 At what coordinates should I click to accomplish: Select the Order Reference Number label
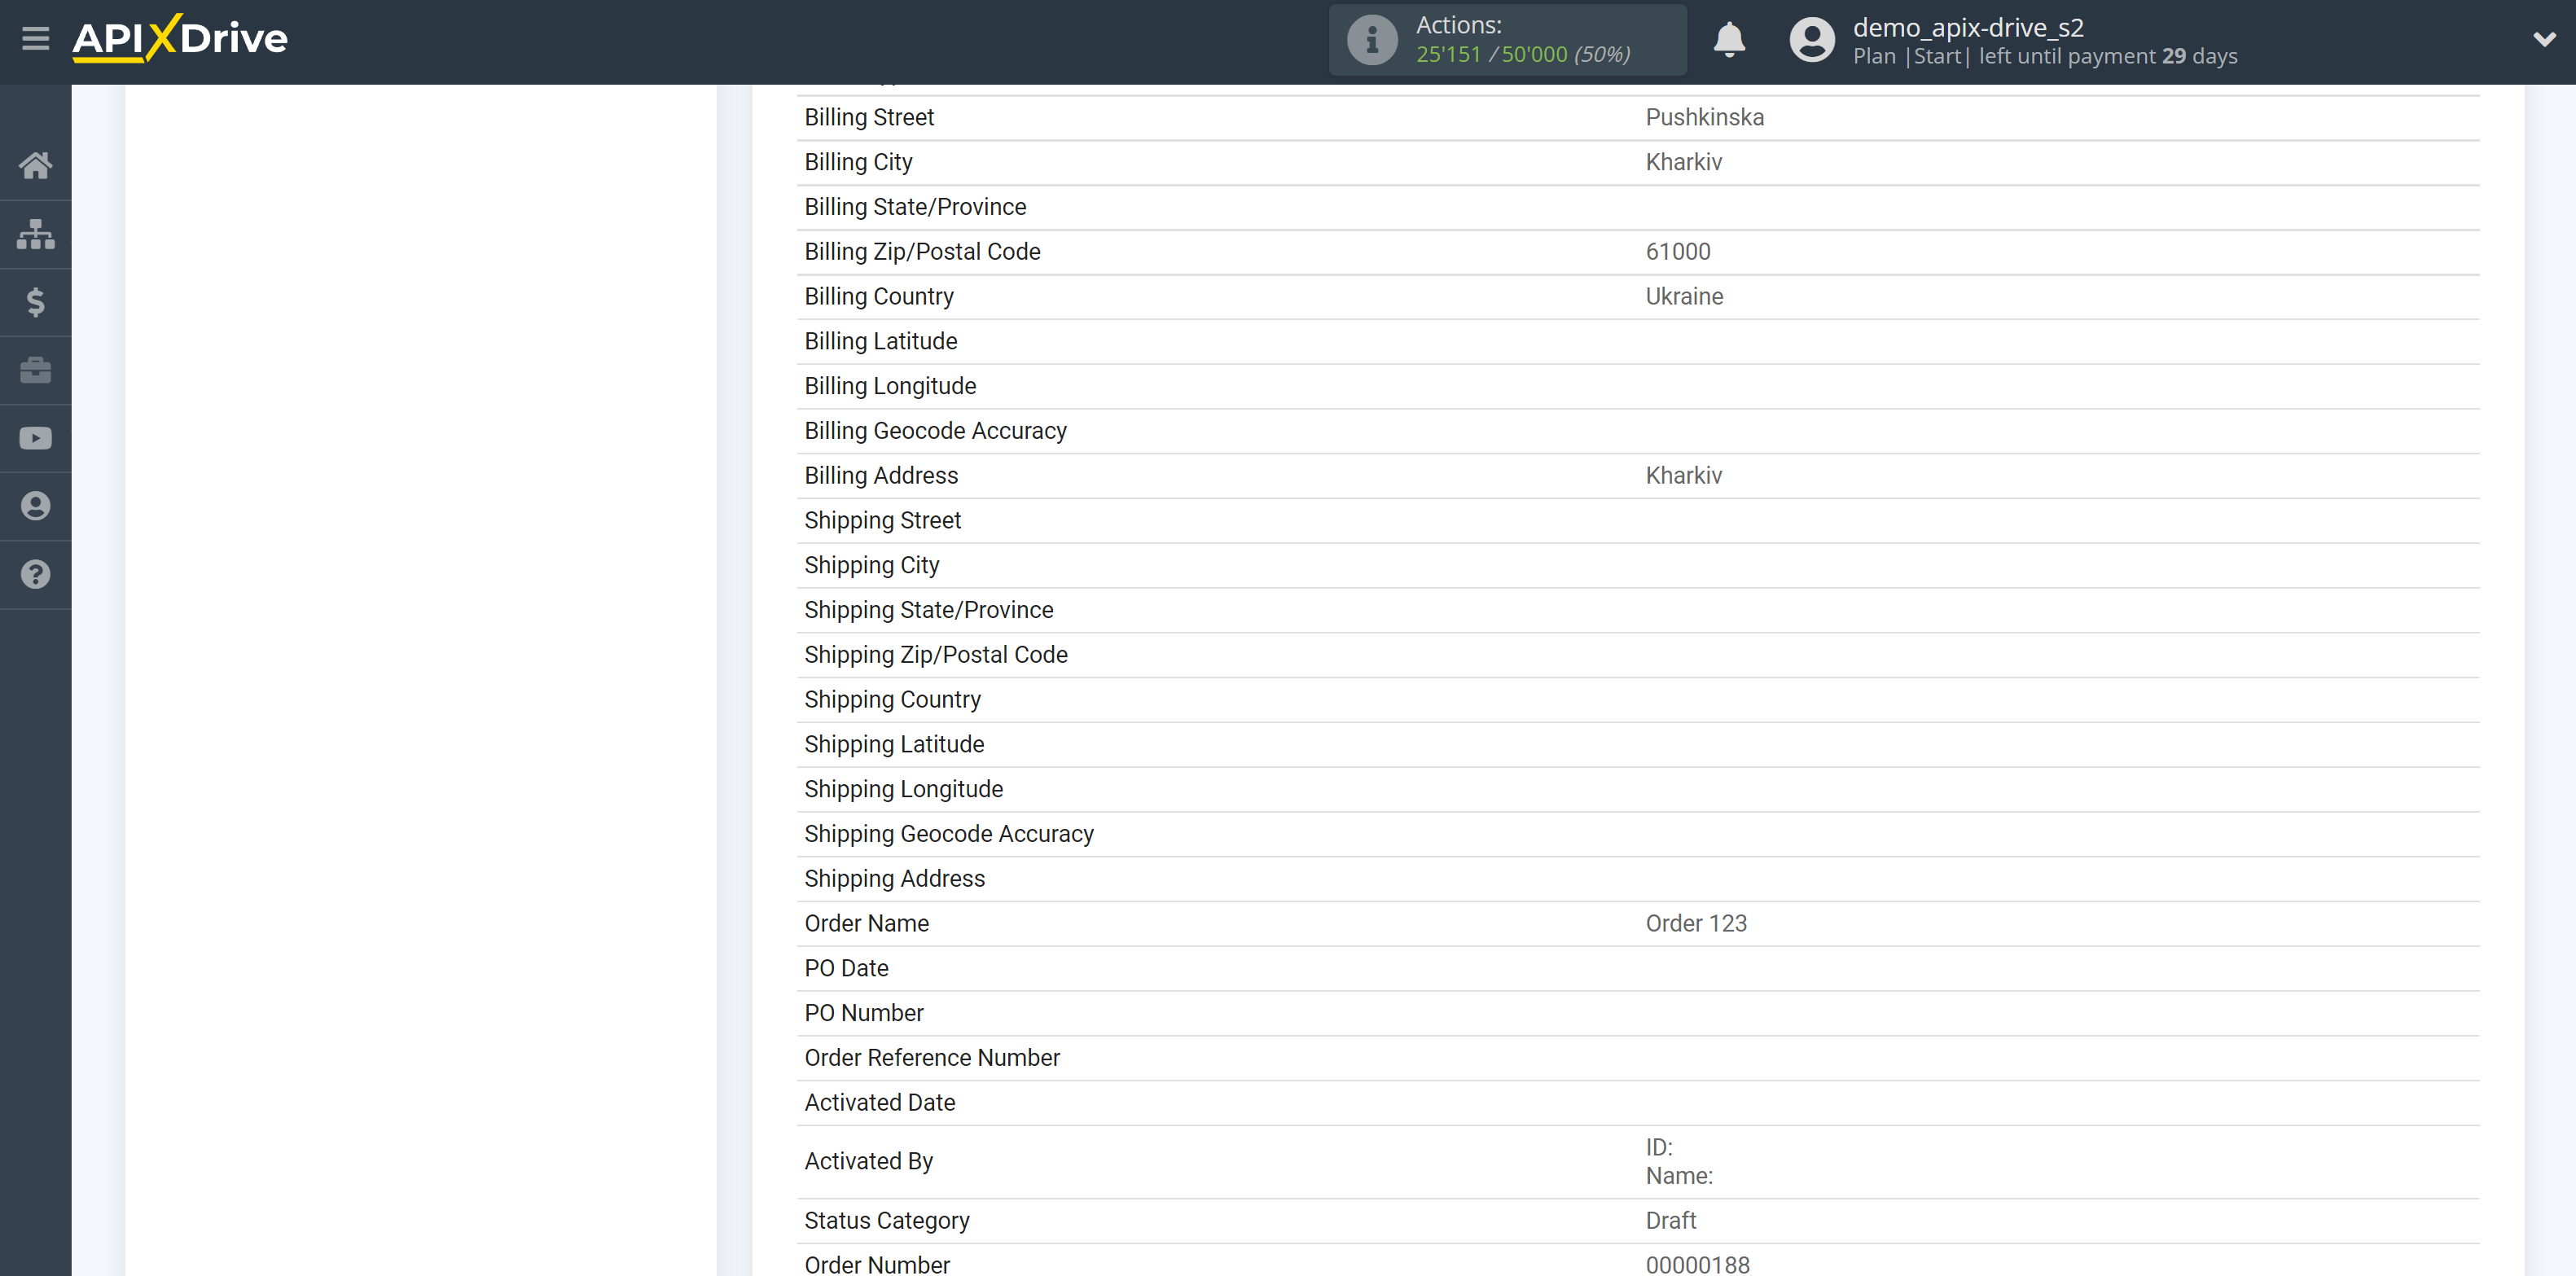[932, 1058]
